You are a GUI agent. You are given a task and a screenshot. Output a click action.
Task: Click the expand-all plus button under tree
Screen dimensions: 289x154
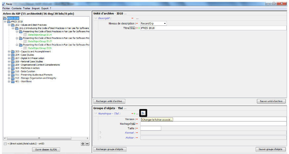[82, 144]
